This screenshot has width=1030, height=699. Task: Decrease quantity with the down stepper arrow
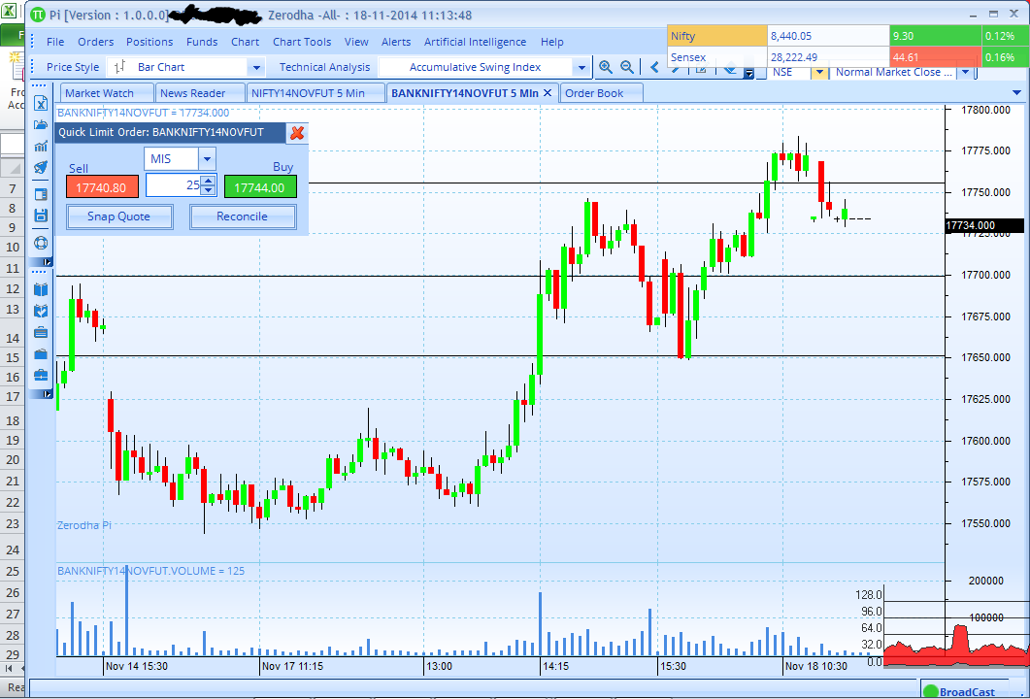pyautogui.click(x=209, y=190)
